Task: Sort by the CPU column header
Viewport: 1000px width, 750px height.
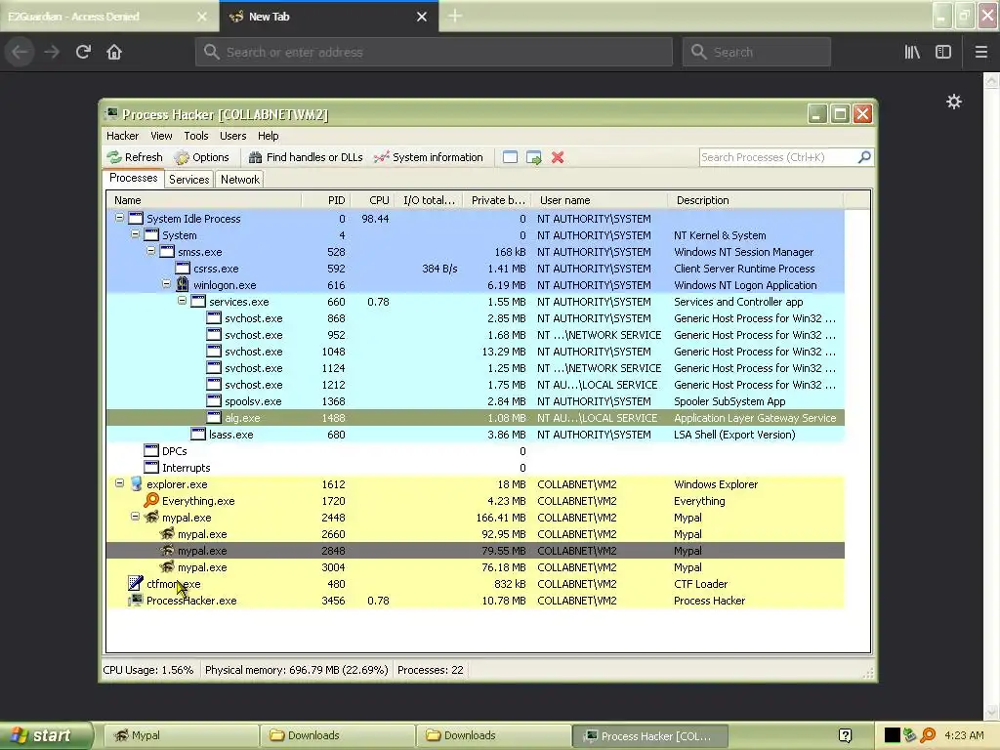Action: click(x=372, y=200)
